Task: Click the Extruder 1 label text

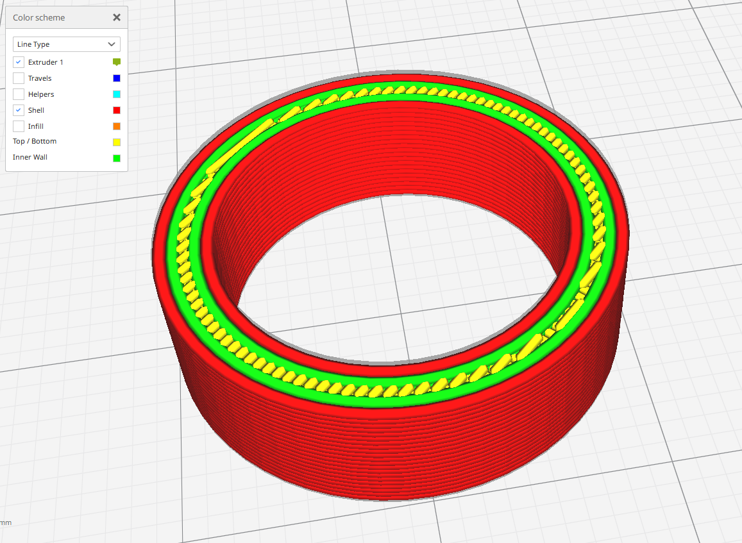Action: click(46, 62)
